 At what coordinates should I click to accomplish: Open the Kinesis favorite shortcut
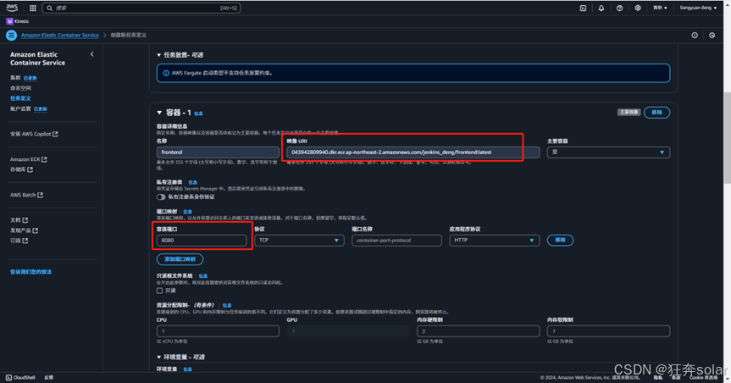pos(17,21)
